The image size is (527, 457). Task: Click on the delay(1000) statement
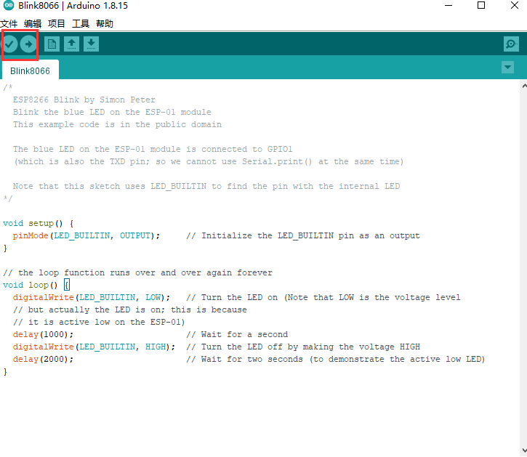click(43, 334)
